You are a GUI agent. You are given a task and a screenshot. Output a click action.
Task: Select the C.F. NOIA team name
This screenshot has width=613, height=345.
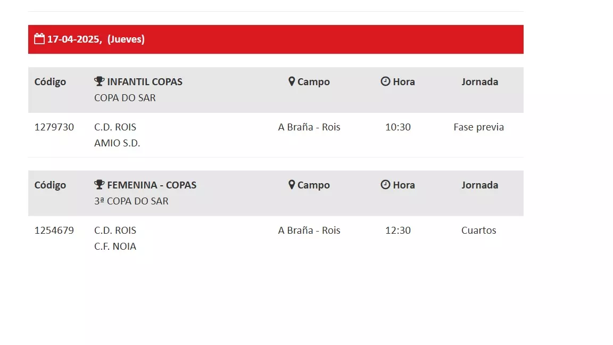(115, 247)
